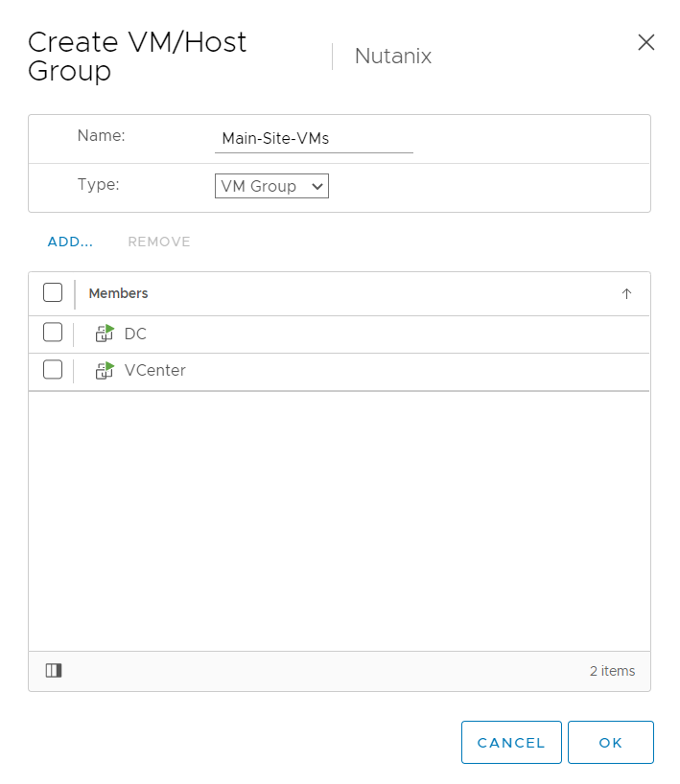The image size is (680, 784).
Task: Open the Type dropdown showing VM Group
Action: [271, 186]
